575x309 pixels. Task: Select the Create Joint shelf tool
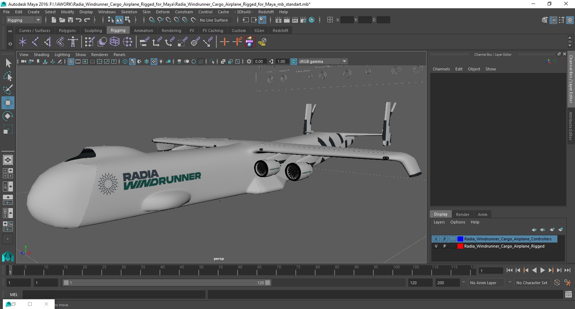(35, 42)
